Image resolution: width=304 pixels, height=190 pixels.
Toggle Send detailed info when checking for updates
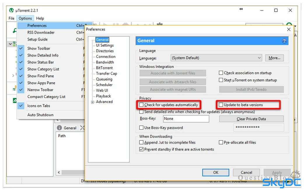tap(141, 112)
